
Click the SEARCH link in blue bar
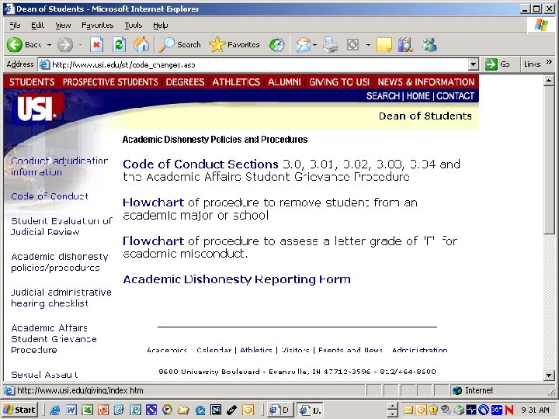pos(384,96)
